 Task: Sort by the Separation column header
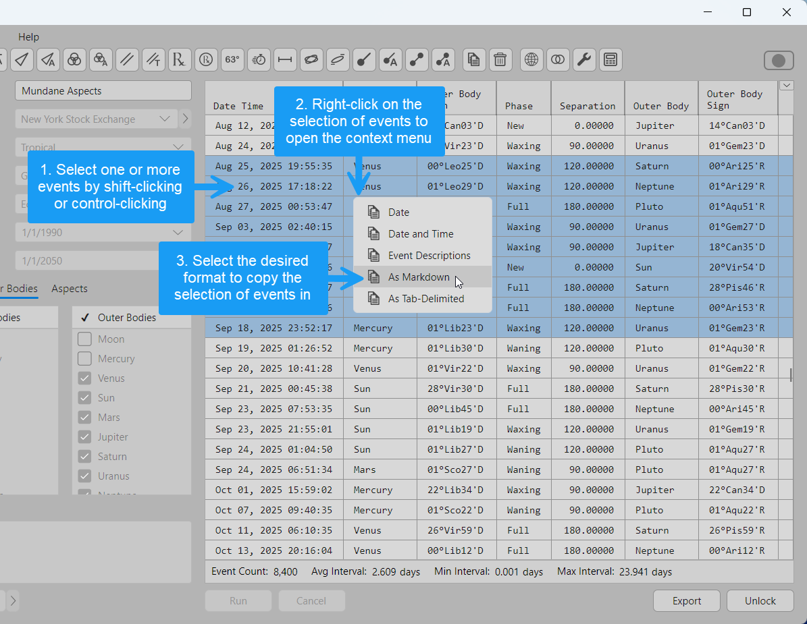(x=588, y=98)
